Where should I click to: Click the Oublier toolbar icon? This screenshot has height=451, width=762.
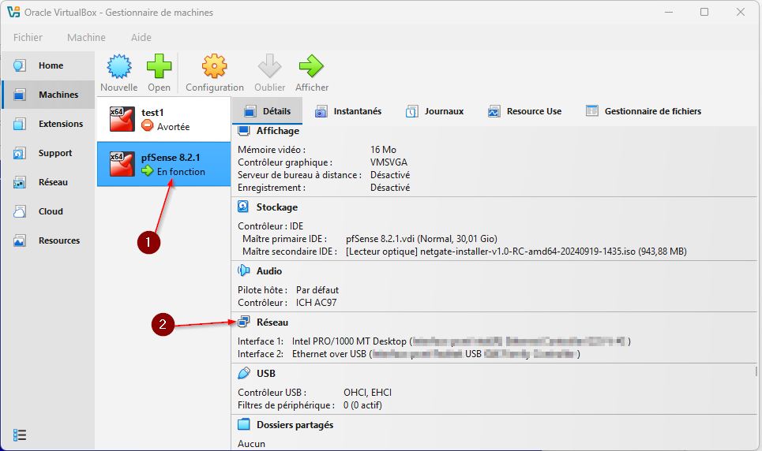tap(270, 67)
